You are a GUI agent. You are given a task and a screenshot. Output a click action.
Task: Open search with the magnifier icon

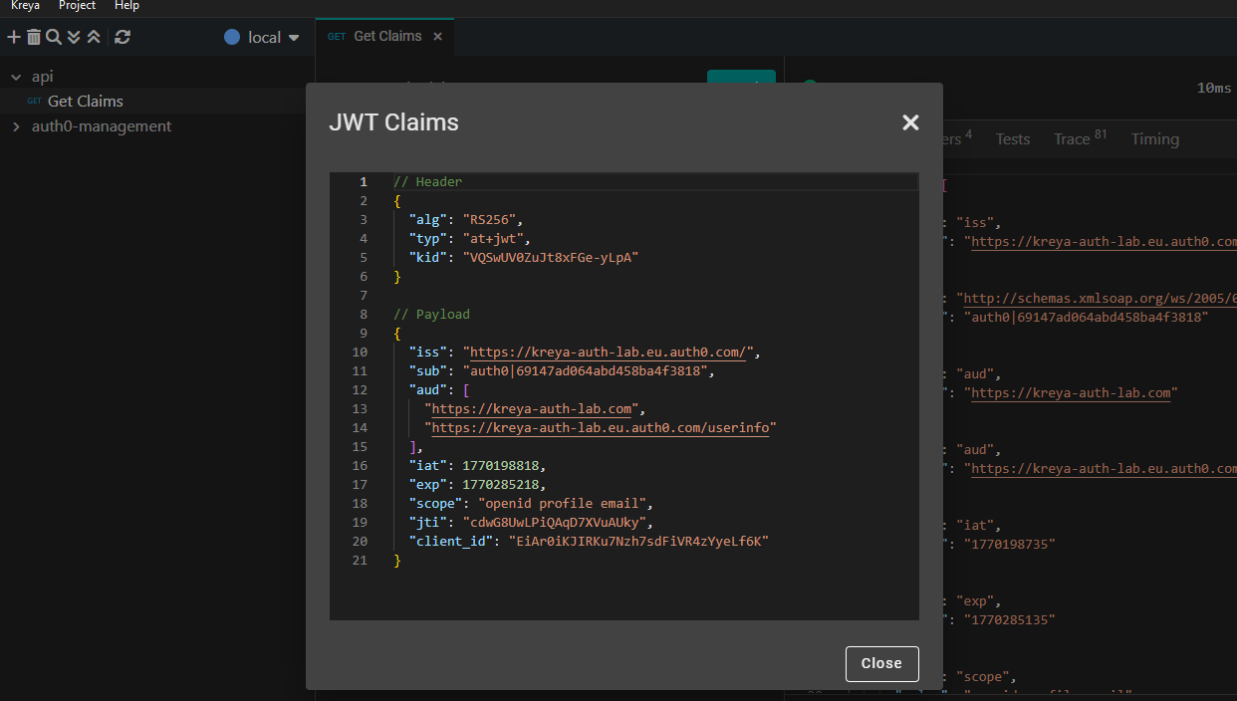click(54, 37)
